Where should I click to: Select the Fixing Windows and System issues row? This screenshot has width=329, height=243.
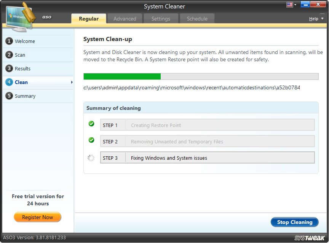point(208,157)
